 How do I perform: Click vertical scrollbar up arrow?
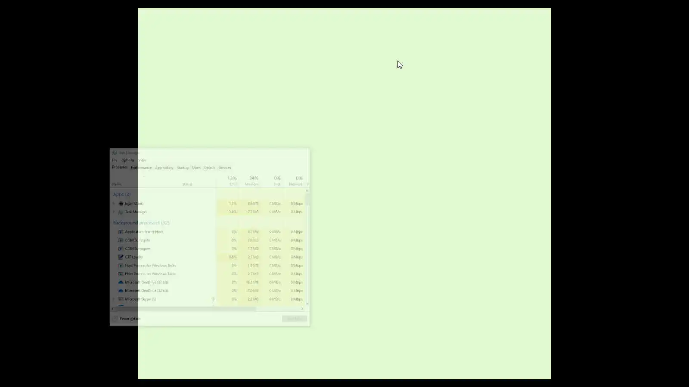[x=307, y=190]
